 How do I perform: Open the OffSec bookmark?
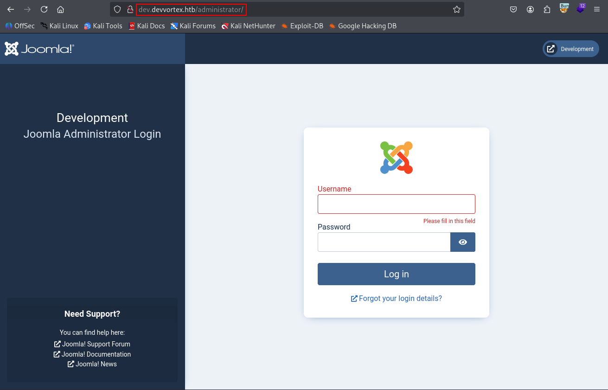tap(20, 26)
